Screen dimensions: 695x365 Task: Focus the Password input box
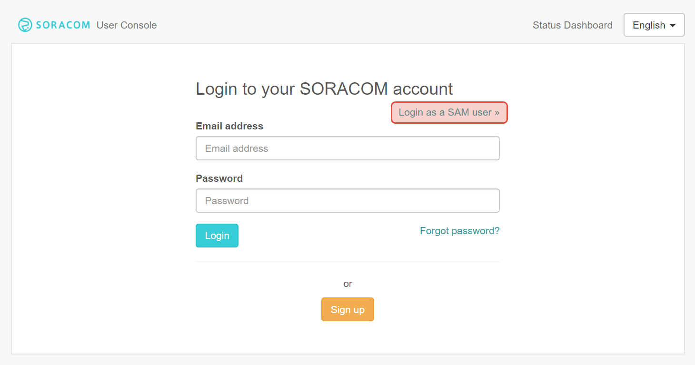(x=347, y=200)
